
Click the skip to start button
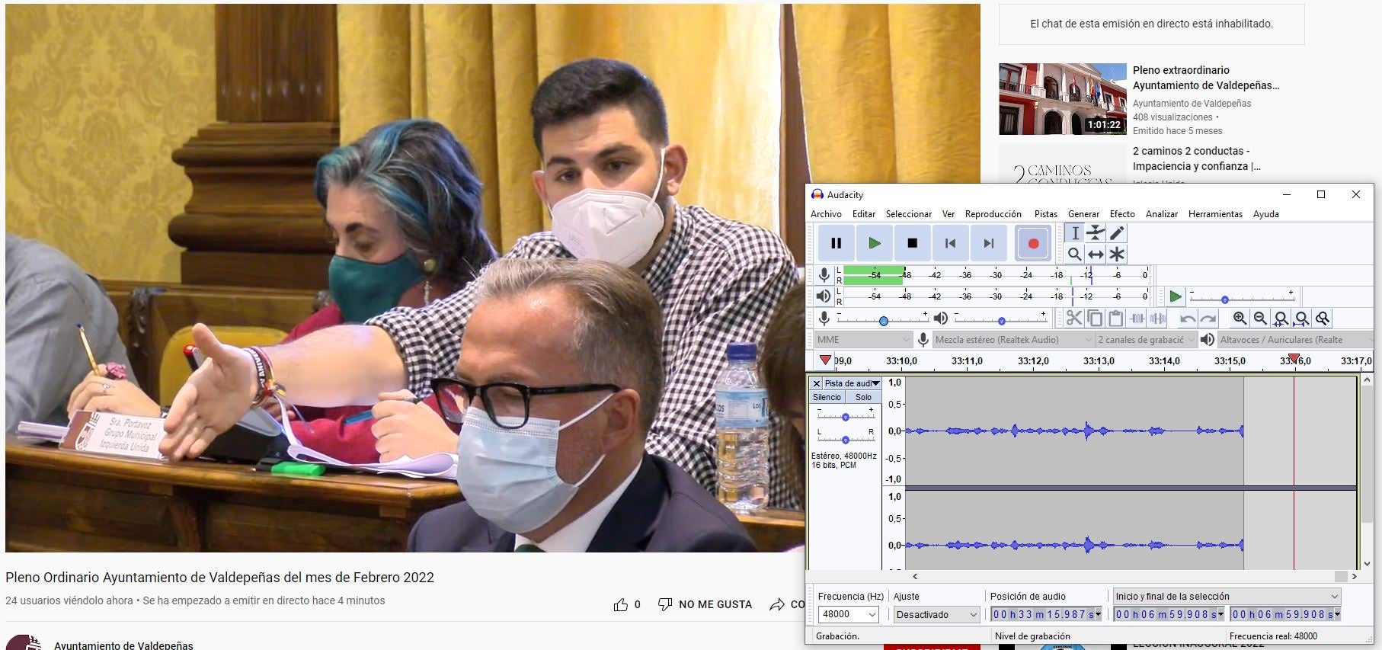point(950,244)
